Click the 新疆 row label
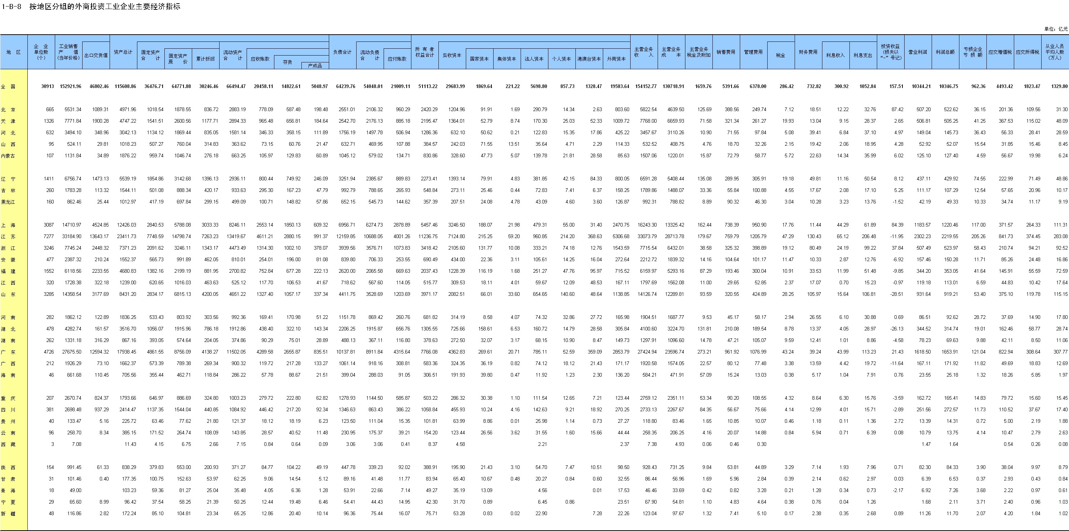 (8, 514)
